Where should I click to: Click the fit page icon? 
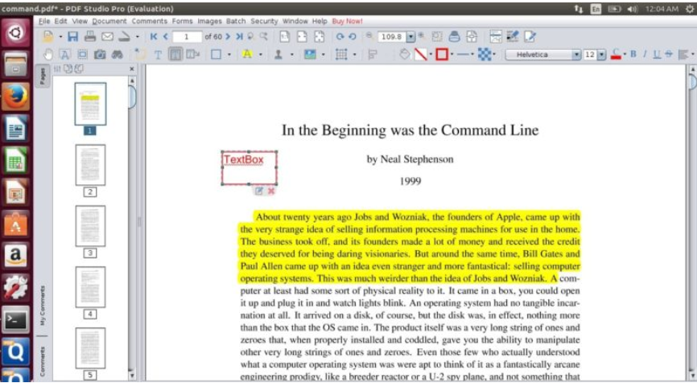point(320,36)
